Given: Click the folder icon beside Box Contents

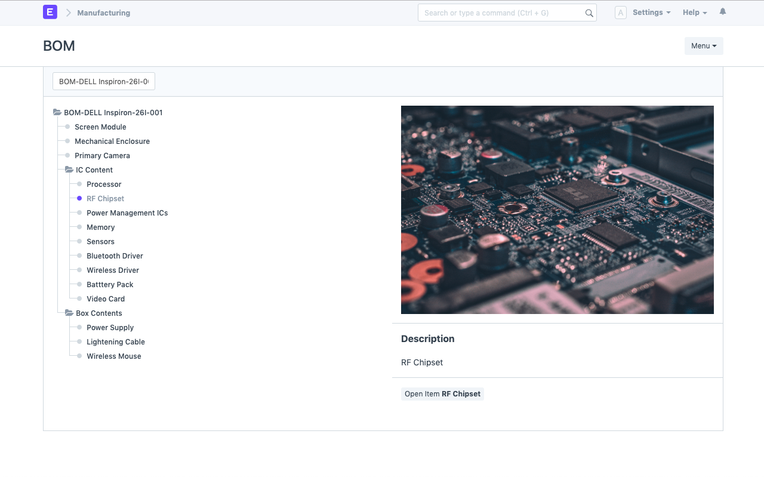Looking at the screenshot, I should pyautogui.click(x=69, y=312).
